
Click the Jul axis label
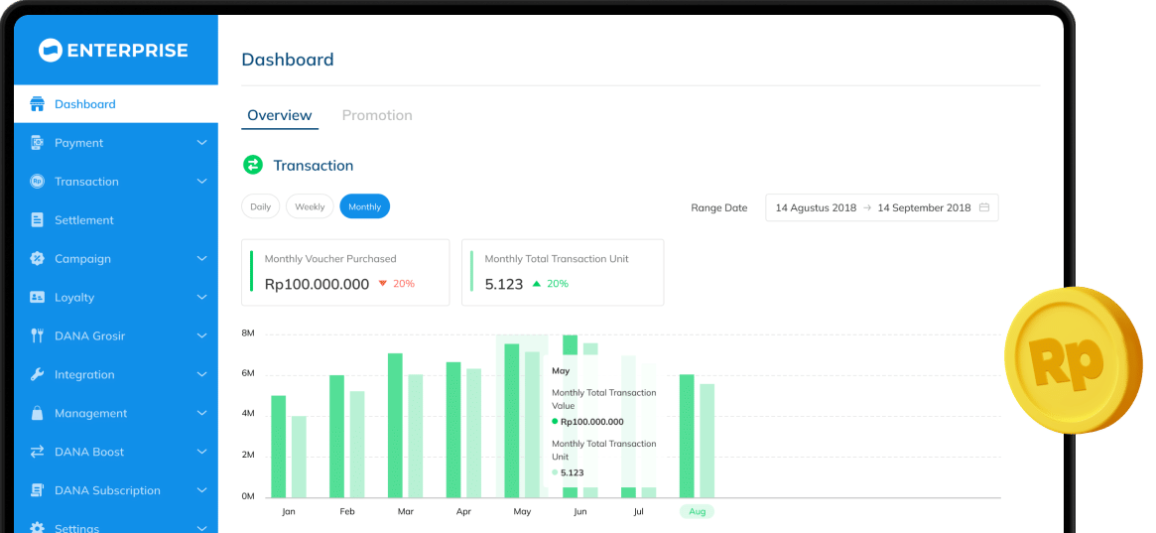click(638, 511)
